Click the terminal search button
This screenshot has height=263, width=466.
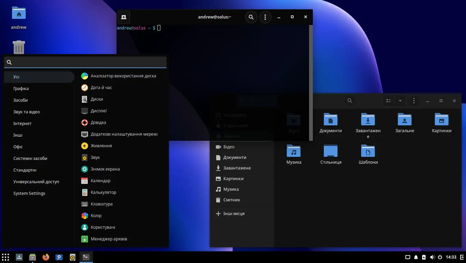pyautogui.click(x=251, y=17)
